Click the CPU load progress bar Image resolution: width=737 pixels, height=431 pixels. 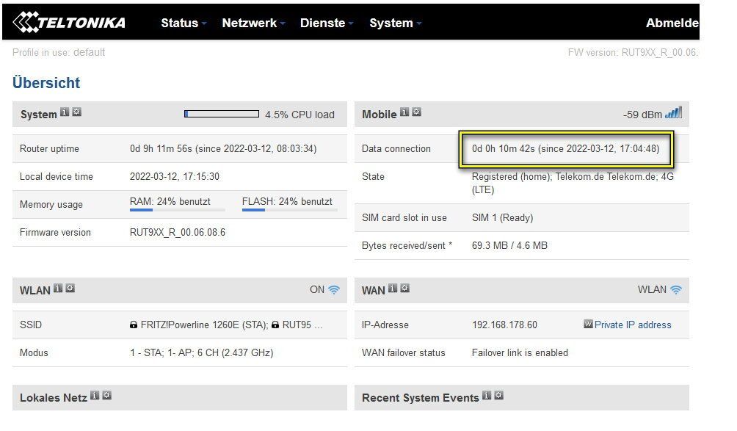tap(222, 114)
